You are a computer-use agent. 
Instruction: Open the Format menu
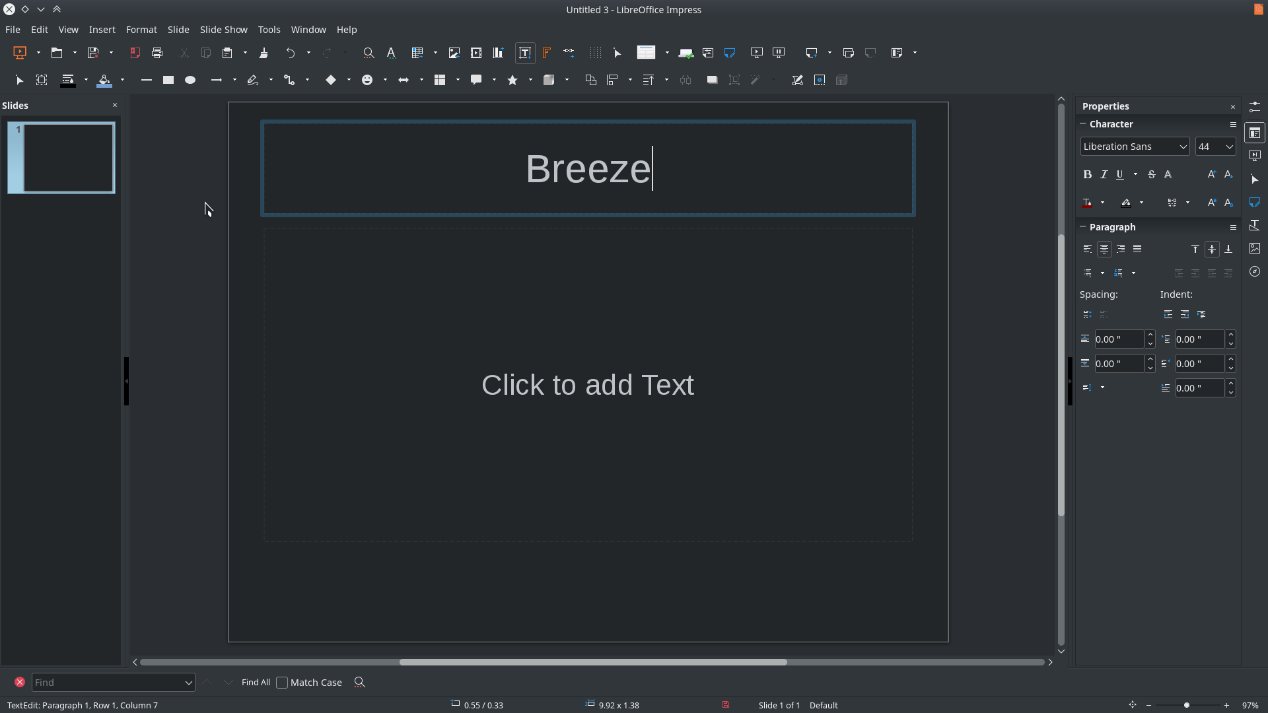[x=141, y=30]
